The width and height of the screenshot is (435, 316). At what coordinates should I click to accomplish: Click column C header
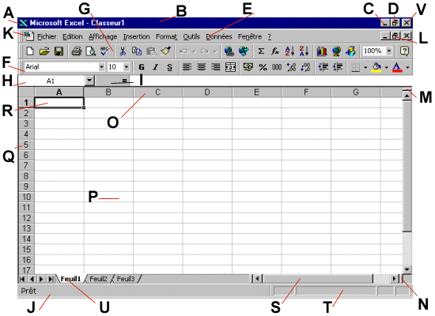tap(157, 92)
